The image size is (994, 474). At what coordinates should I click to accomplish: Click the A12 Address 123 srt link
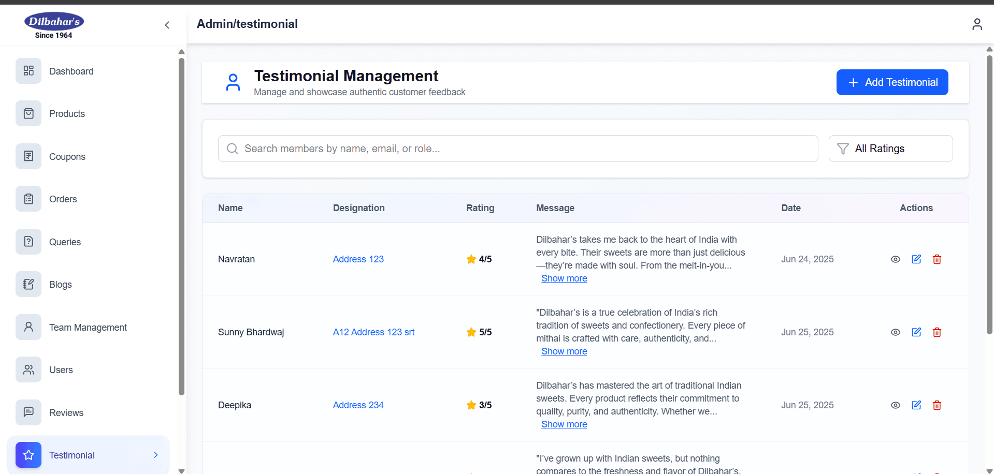(374, 332)
